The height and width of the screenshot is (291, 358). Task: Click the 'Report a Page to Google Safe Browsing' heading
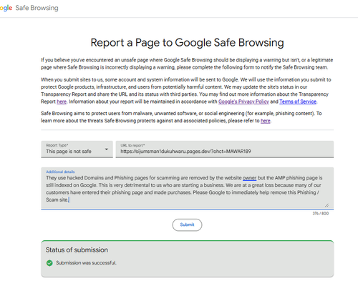[x=187, y=43]
